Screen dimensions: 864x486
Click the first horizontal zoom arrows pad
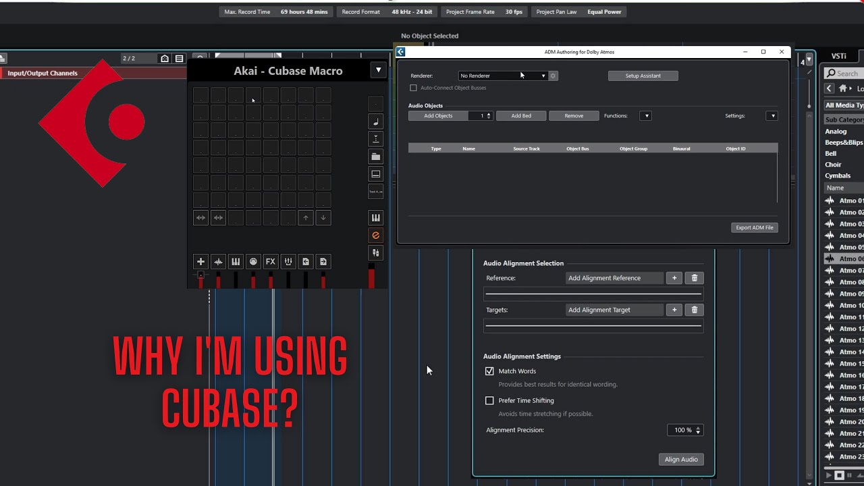click(x=200, y=218)
